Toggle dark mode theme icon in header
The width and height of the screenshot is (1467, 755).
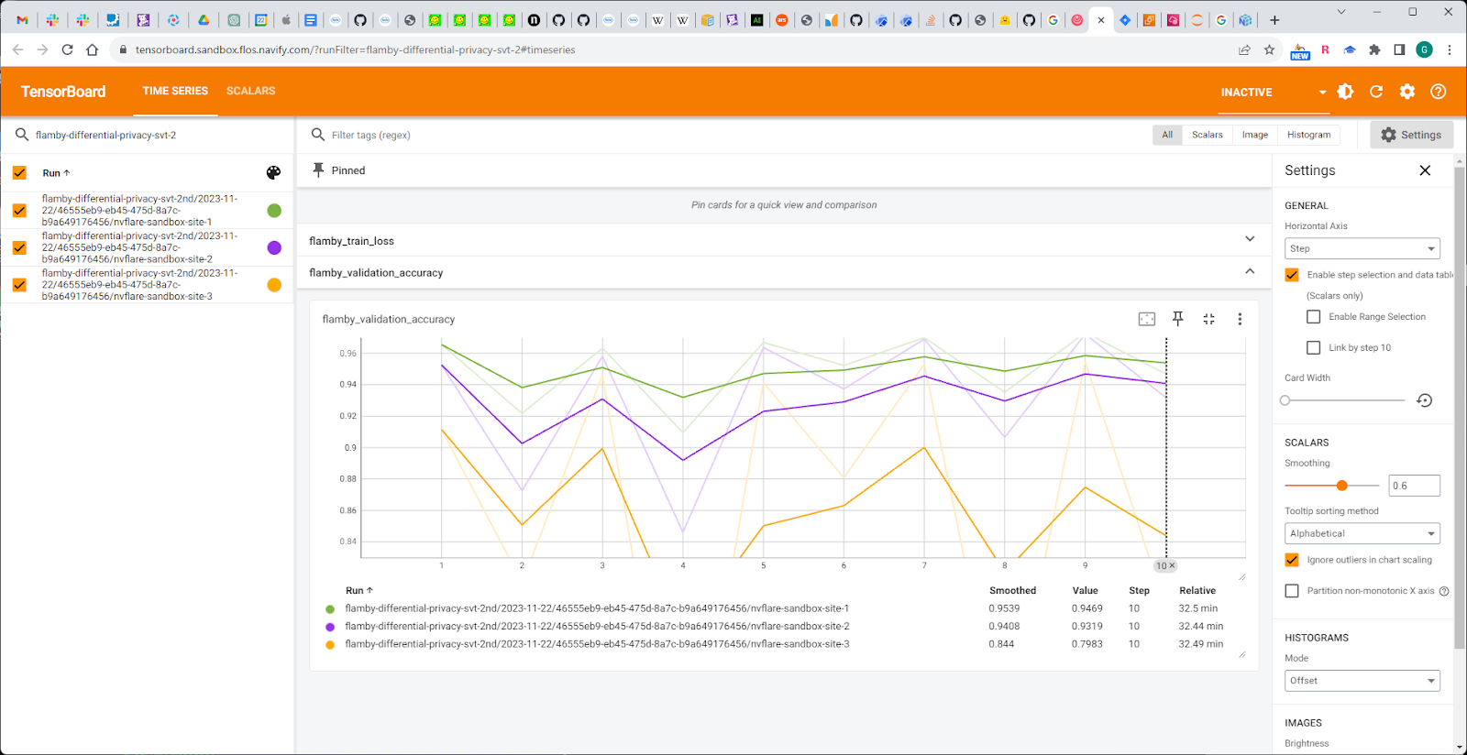(x=1345, y=92)
